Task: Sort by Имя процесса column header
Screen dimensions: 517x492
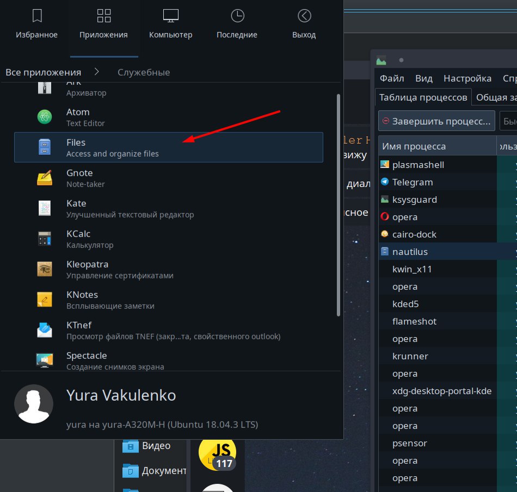Action: tap(437, 146)
